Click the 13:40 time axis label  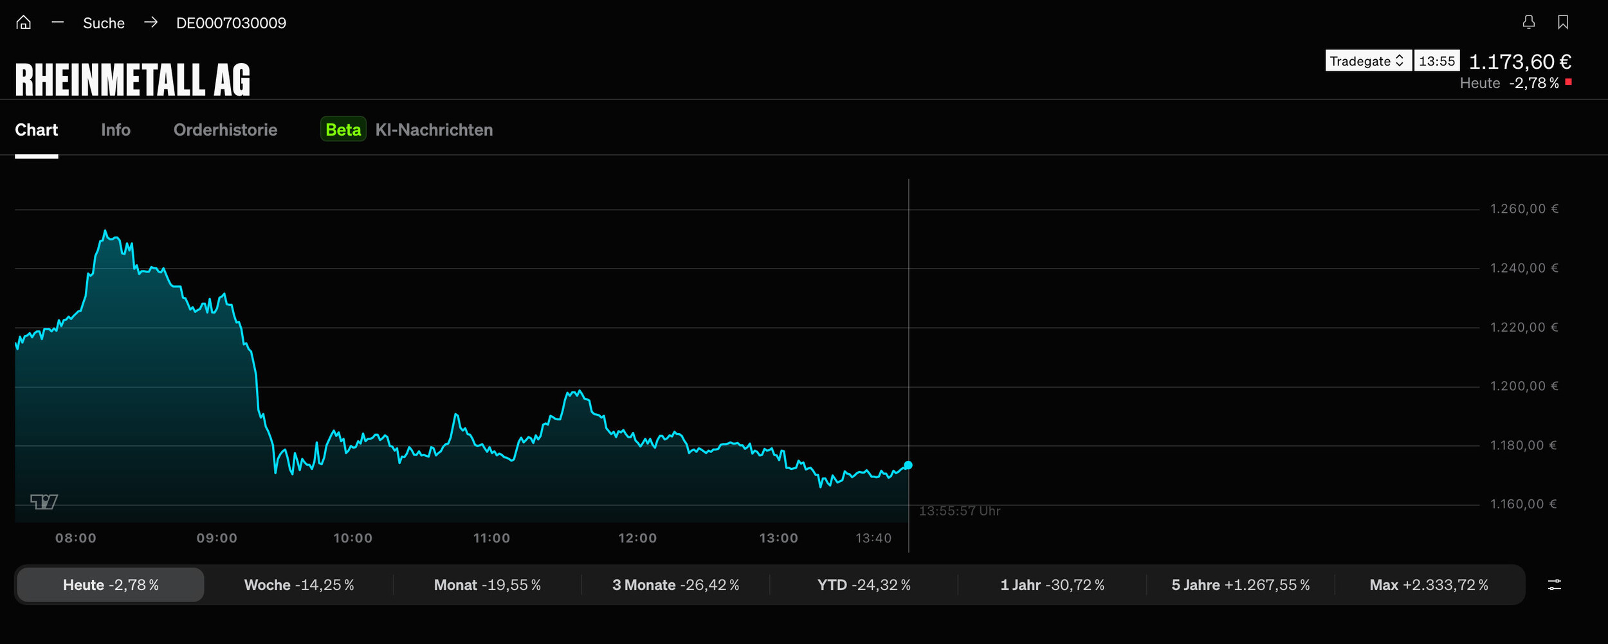click(x=873, y=538)
